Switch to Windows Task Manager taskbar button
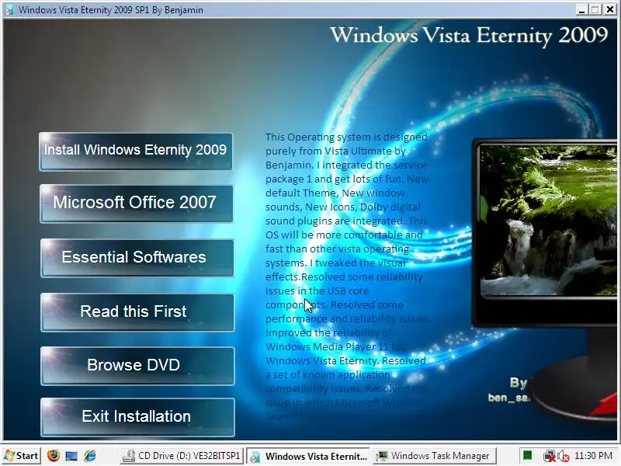This screenshot has width=621, height=466. click(x=435, y=456)
